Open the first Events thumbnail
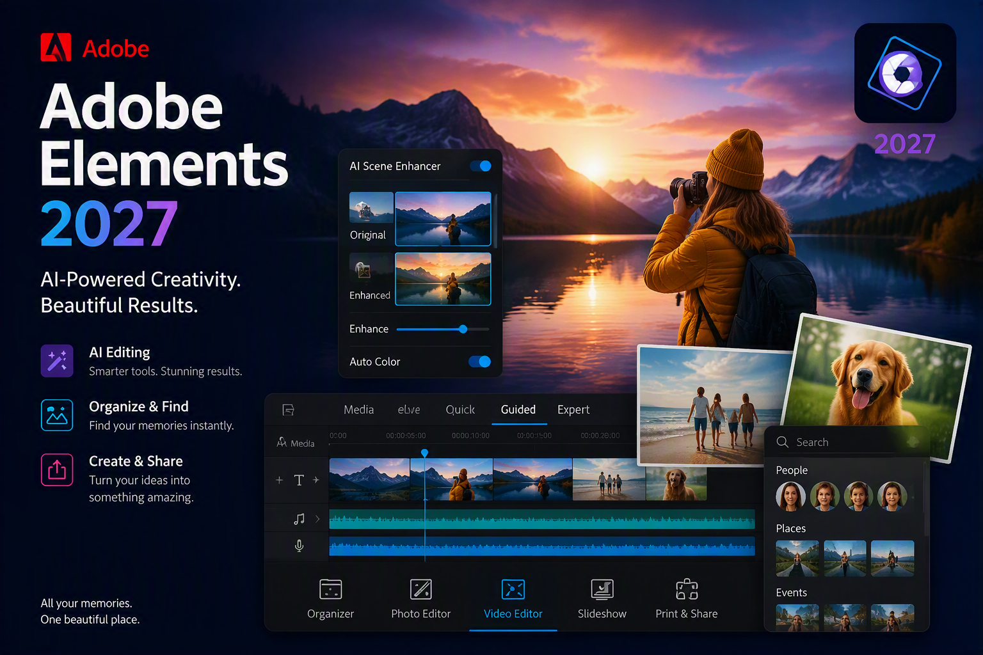Screen dimensions: 983x655 (x=797, y=618)
